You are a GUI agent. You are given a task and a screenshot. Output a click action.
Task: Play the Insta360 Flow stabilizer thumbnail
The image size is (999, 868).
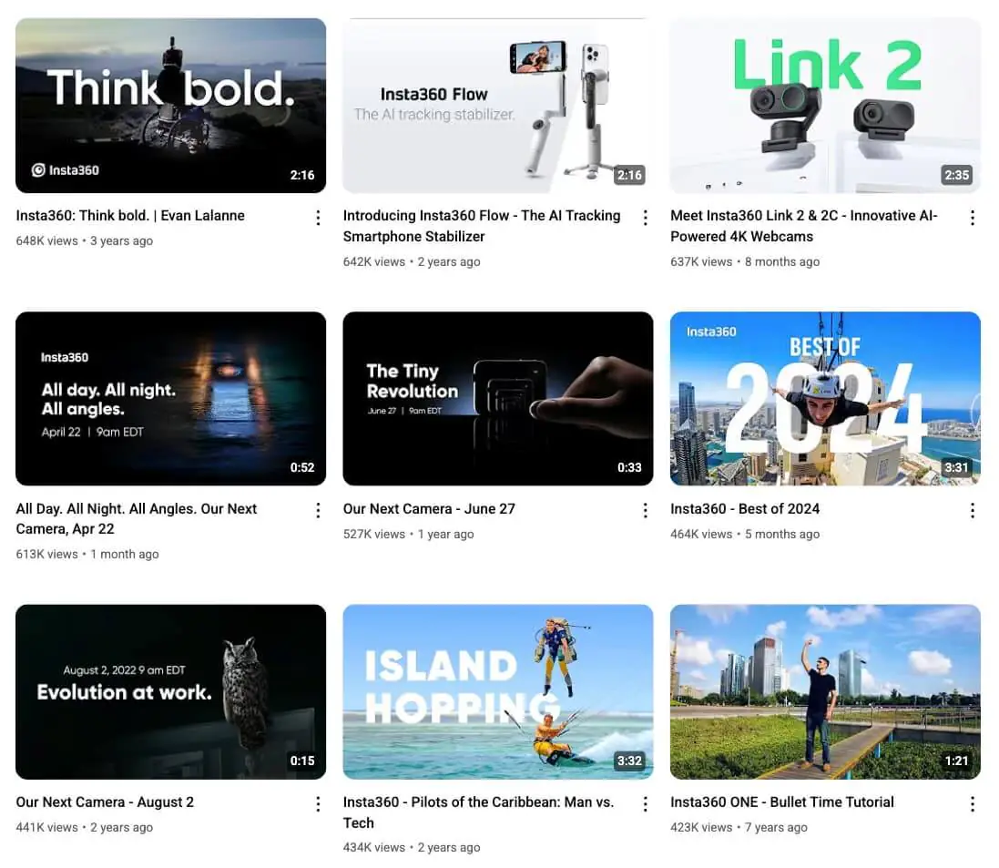(x=497, y=105)
